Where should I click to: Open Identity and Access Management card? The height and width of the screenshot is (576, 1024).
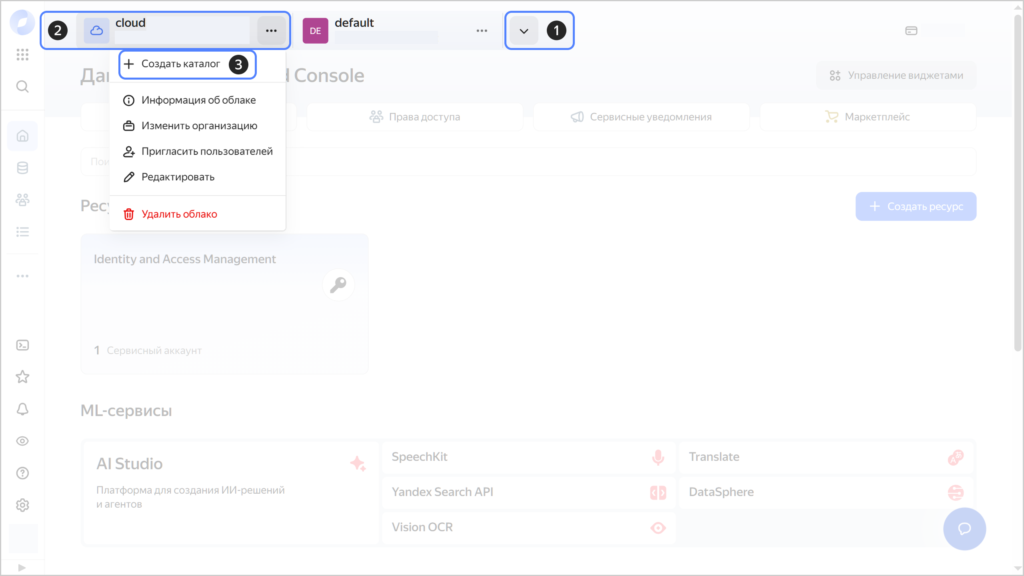[x=224, y=304]
